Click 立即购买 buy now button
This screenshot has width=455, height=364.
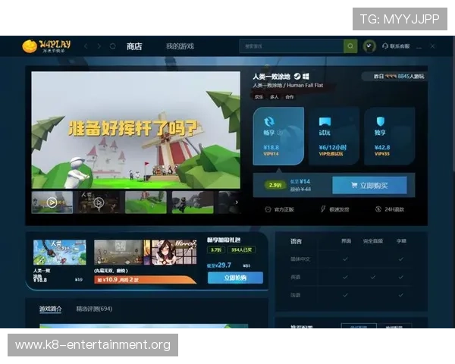[369, 185]
